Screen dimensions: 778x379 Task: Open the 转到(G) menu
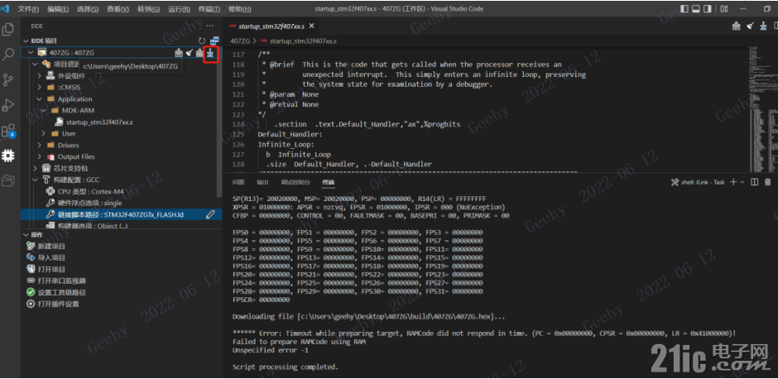[148, 9]
